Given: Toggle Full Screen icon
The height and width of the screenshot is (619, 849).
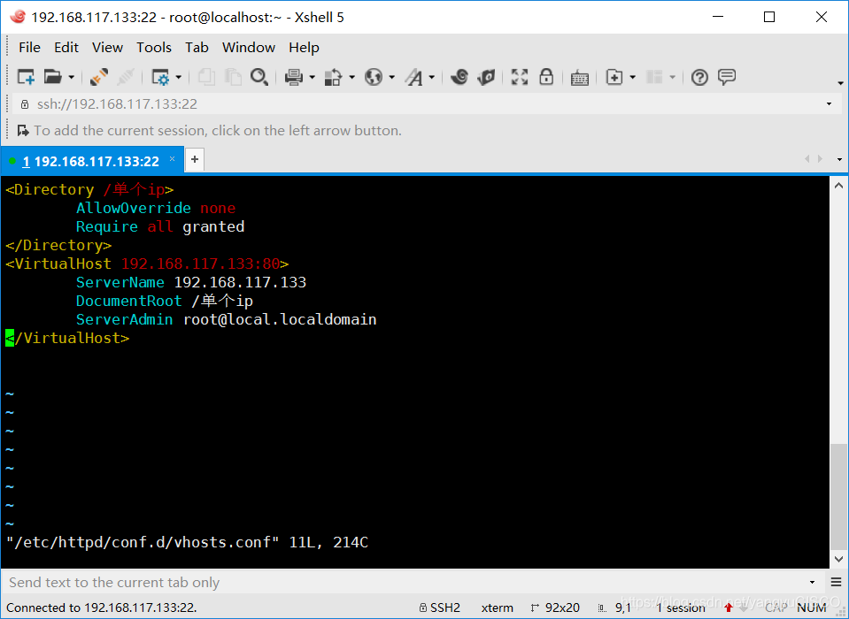Looking at the screenshot, I should click(x=520, y=77).
